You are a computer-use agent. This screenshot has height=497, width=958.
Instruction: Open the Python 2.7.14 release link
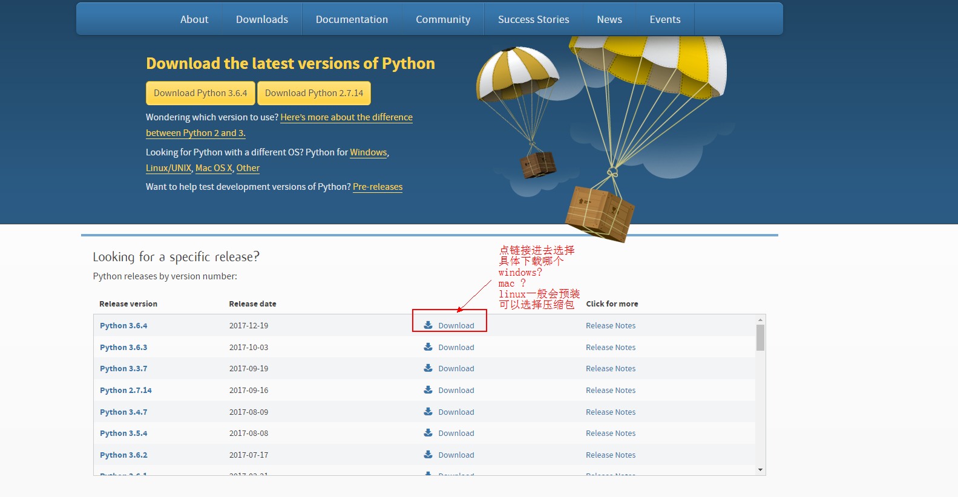[126, 390]
